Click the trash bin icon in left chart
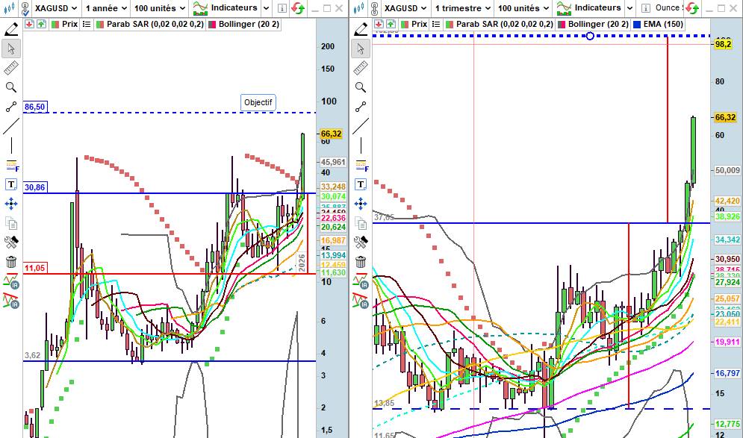Viewport: 743px width, 438px height. coord(11,261)
